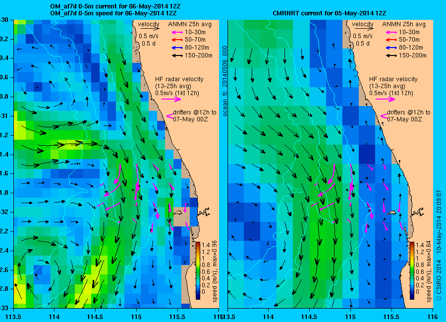Click the vertical 'ocean_fc_20140506_000' label
Screen dimensions: 446x322
point(225,81)
